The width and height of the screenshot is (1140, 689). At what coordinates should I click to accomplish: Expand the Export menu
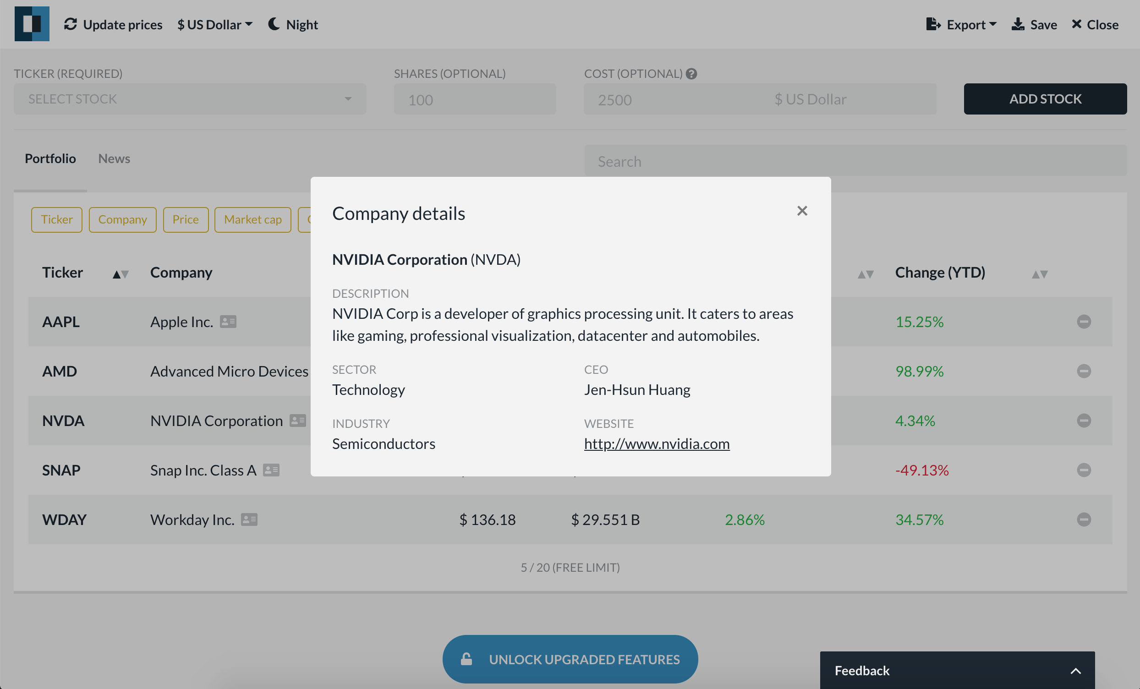pyautogui.click(x=961, y=24)
